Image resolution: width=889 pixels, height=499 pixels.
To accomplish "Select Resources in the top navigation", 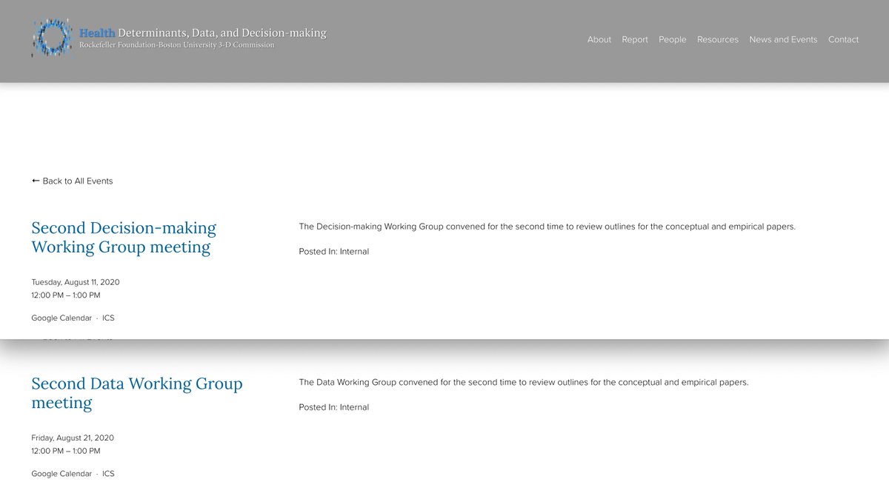I will click(x=717, y=40).
